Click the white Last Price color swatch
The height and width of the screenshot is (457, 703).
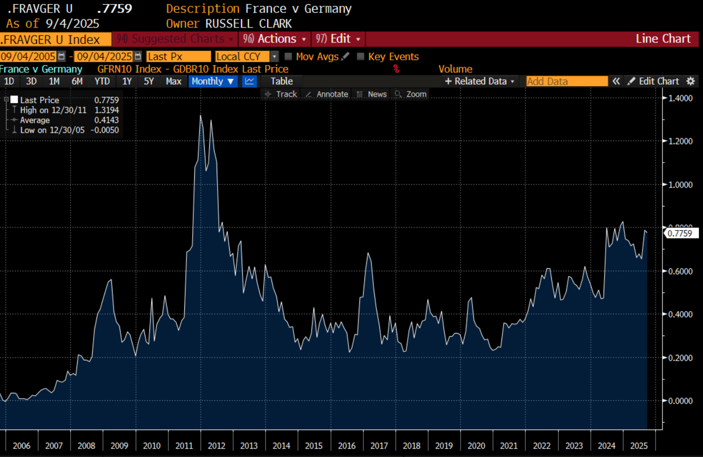click(14, 100)
